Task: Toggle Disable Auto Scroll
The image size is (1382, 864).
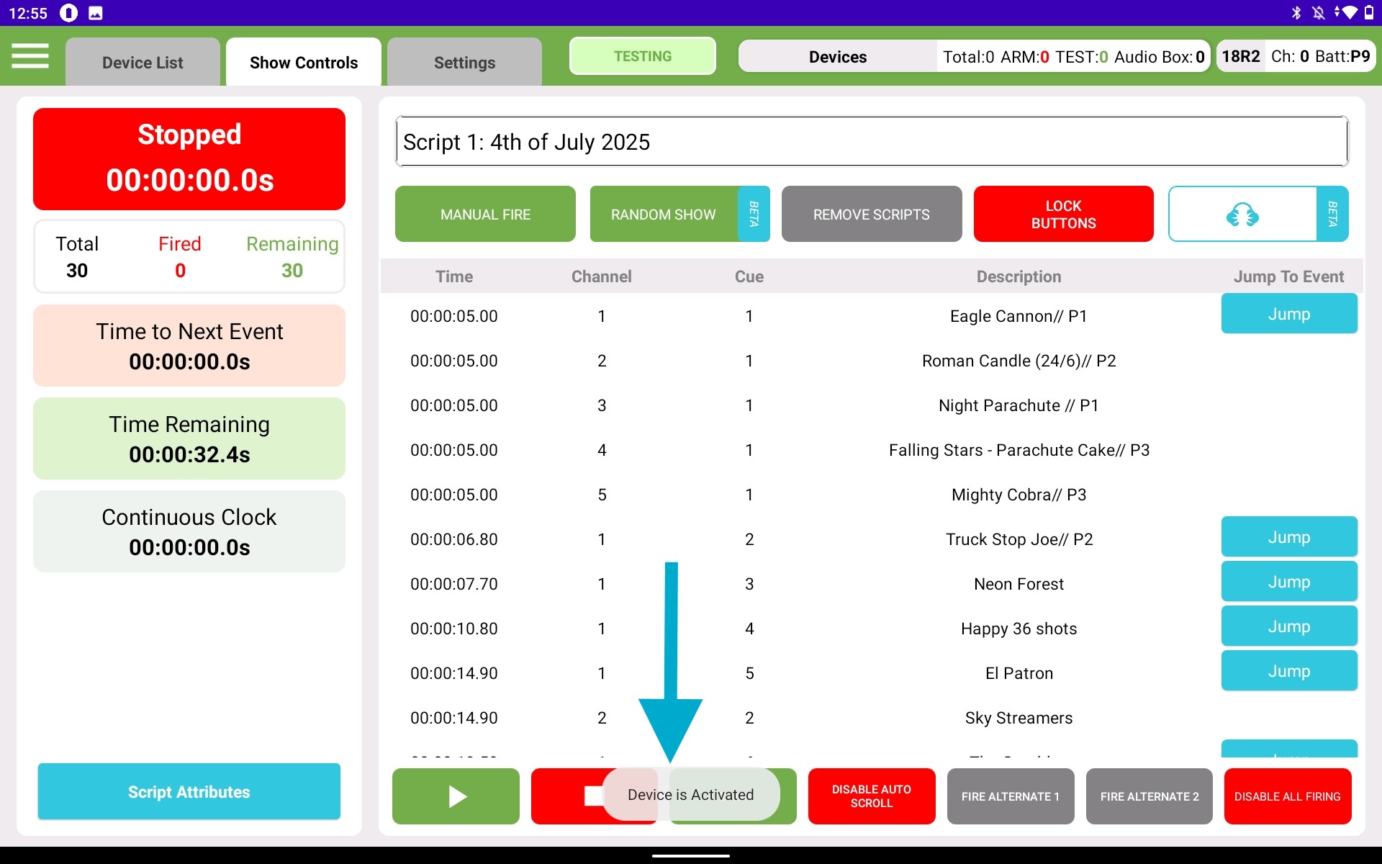Action: pyautogui.click(x=871, y=796)
